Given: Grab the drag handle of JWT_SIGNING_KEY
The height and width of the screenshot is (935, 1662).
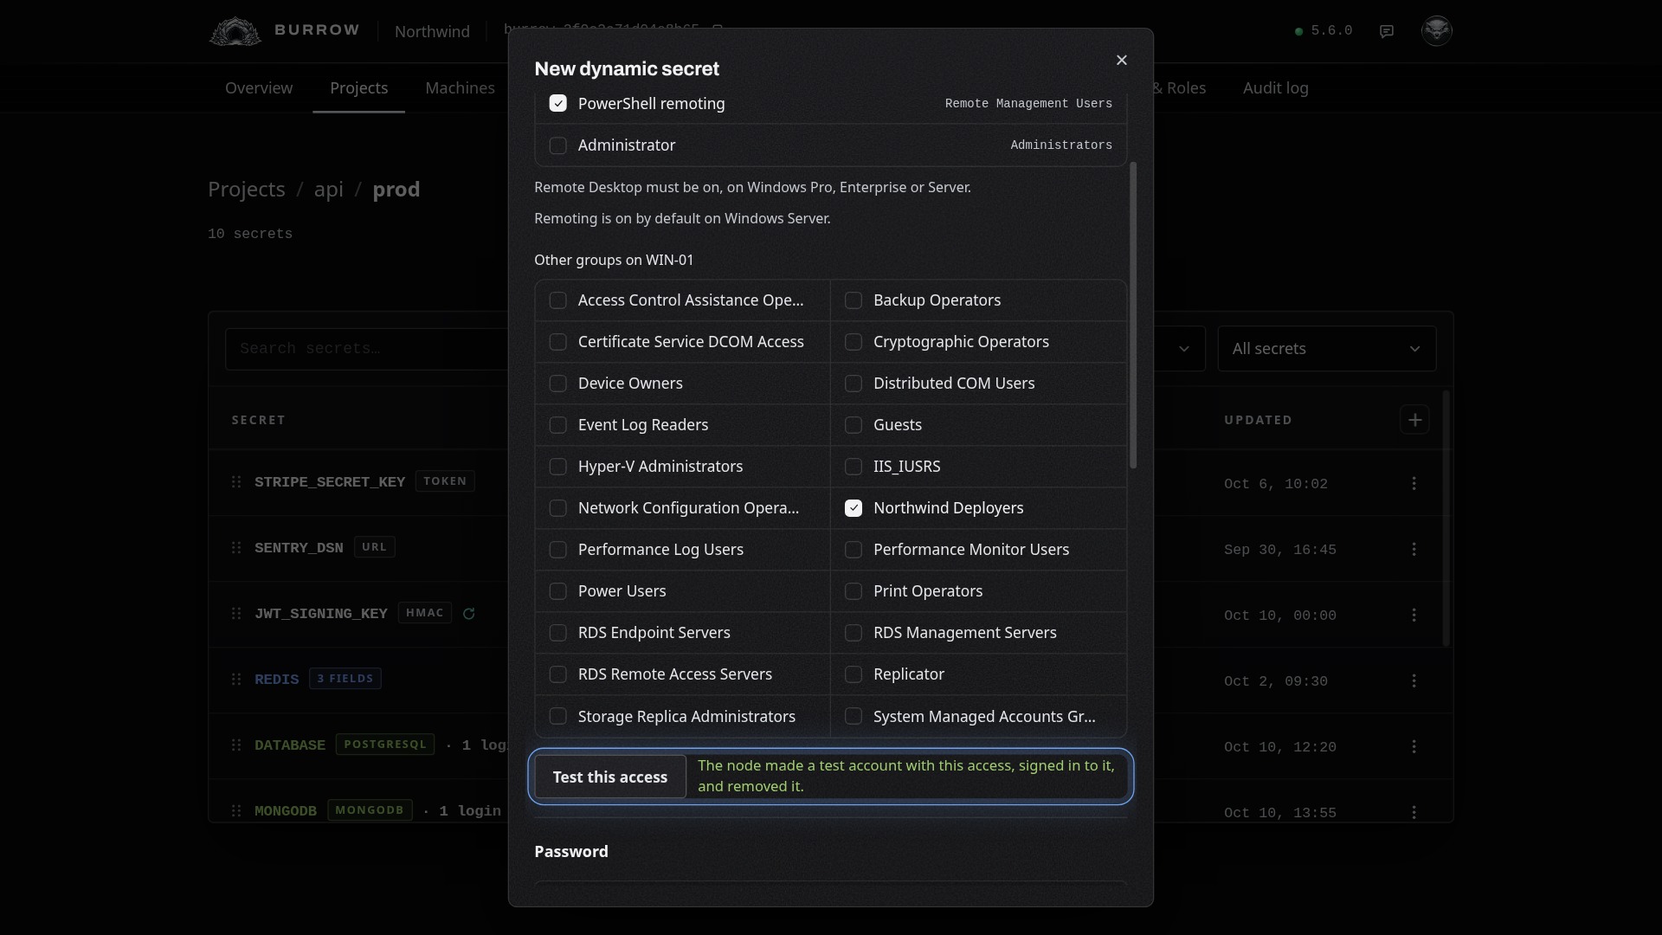Looking at the screenshot, I should [x=236, y=613].
